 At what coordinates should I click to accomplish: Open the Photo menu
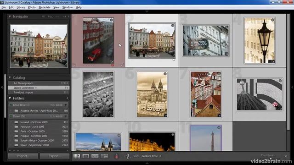32,7
